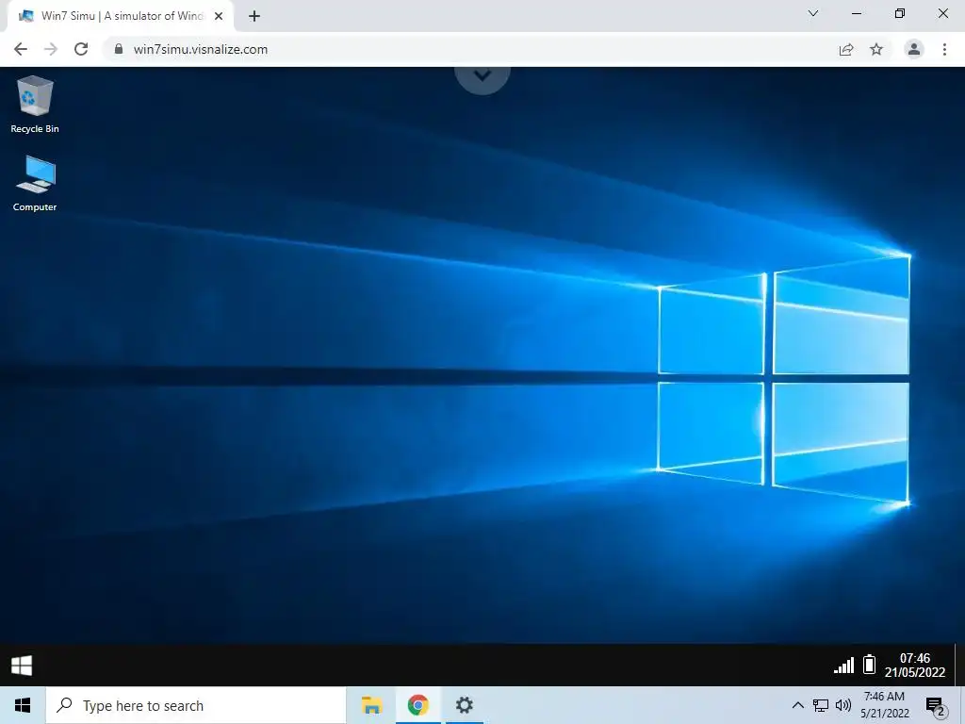Open the Action Center notifications icon
This screenshot has width=965, height=724.
click(936, 707)
